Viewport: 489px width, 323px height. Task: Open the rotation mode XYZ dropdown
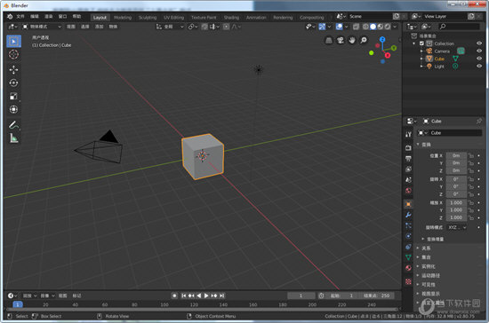coord(457,227)
